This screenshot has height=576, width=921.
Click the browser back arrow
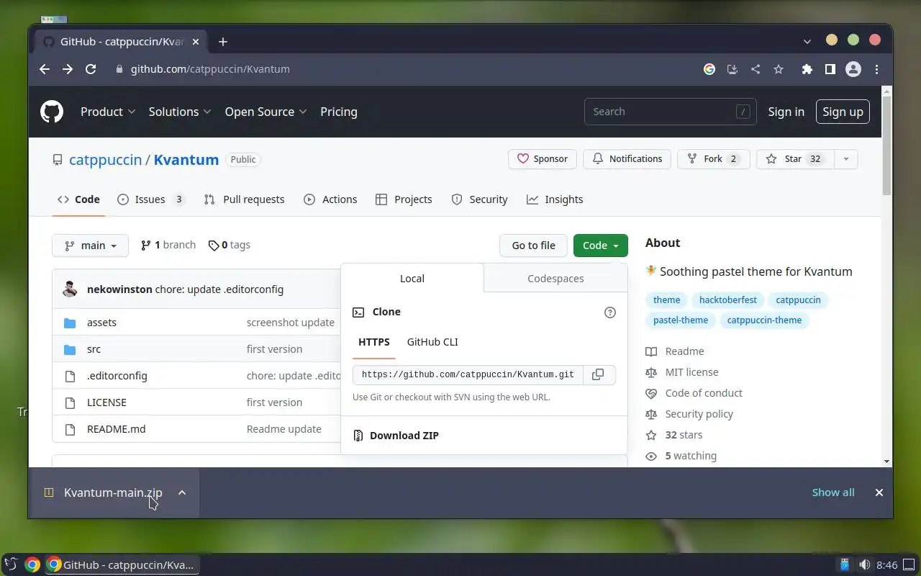click(45, 69)
